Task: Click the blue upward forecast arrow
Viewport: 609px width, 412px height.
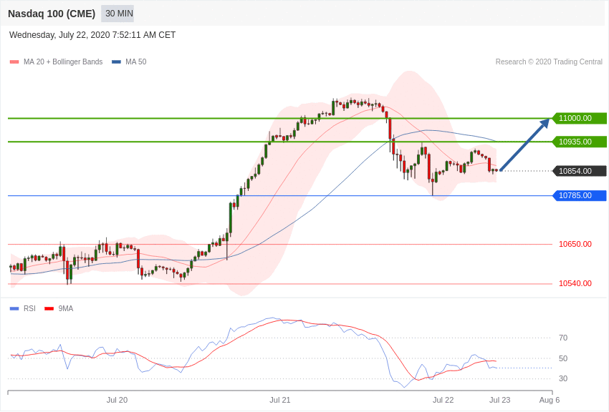Action: (x=525, y=144)
